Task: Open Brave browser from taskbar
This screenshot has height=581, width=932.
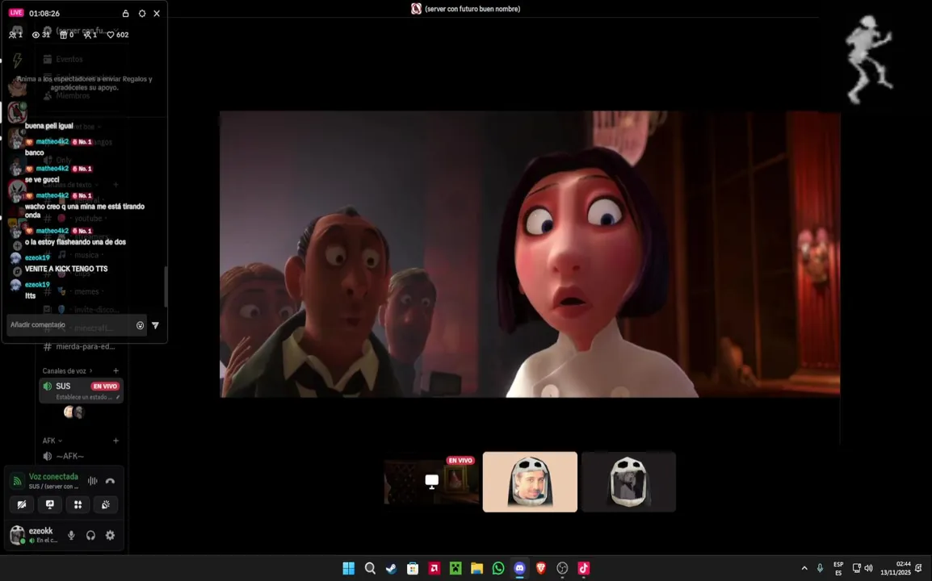Action: [541, 569]
